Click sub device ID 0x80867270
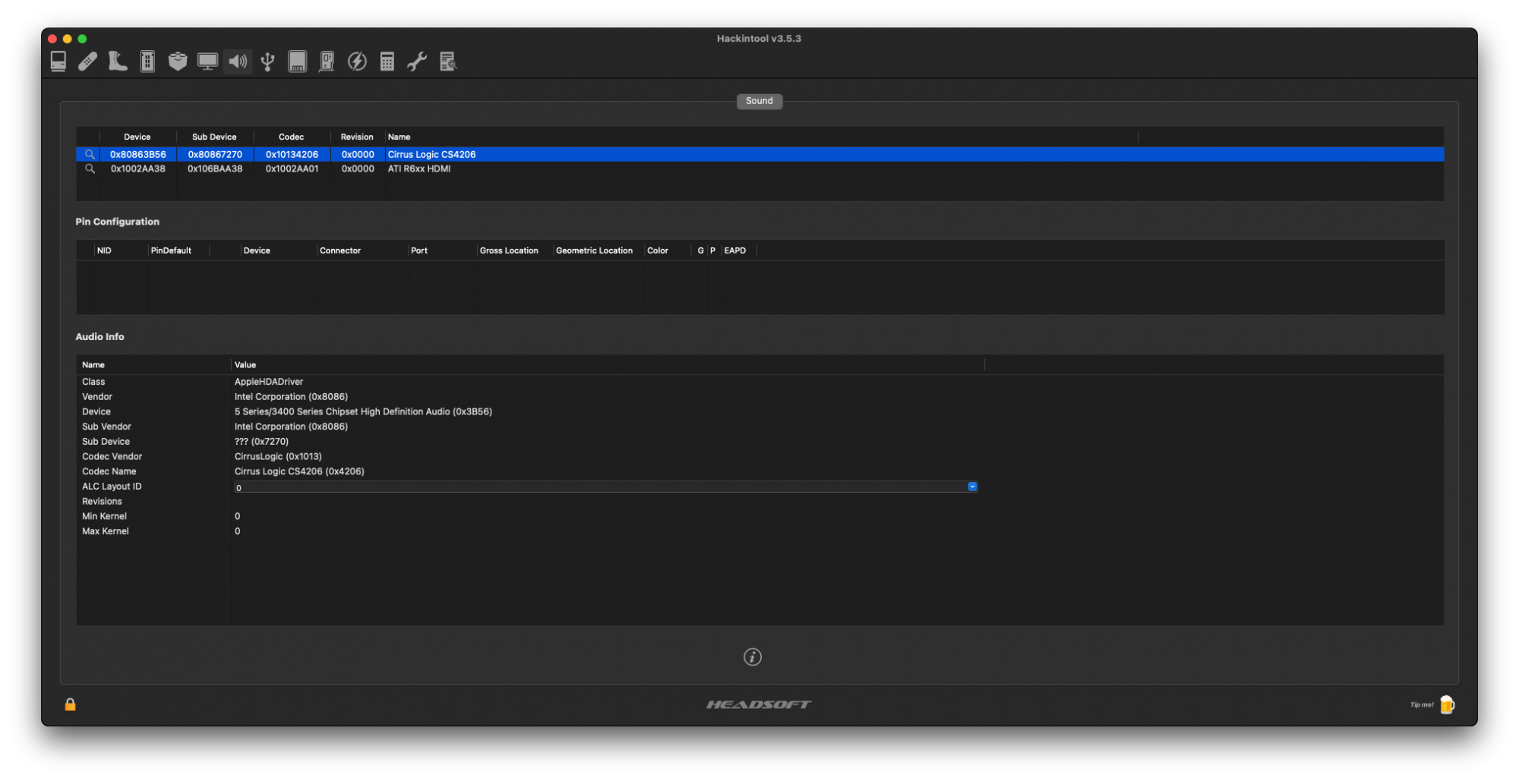 [x=215, y=154]
